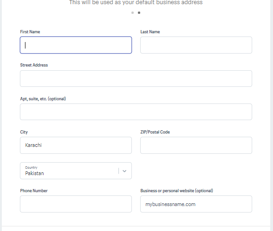This screenshot has height=231, width=273.
Task: Activate the Apt, suite, etc. optional field
Action: point(136,112)
